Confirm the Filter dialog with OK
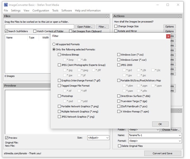The height and width of the screenshot is (159, 190). (160, 124)
